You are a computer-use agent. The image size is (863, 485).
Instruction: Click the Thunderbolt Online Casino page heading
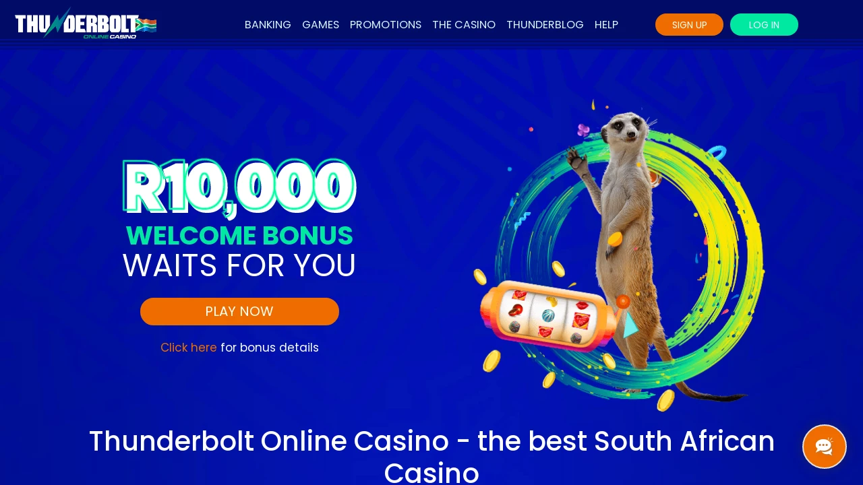click(431, 455)
